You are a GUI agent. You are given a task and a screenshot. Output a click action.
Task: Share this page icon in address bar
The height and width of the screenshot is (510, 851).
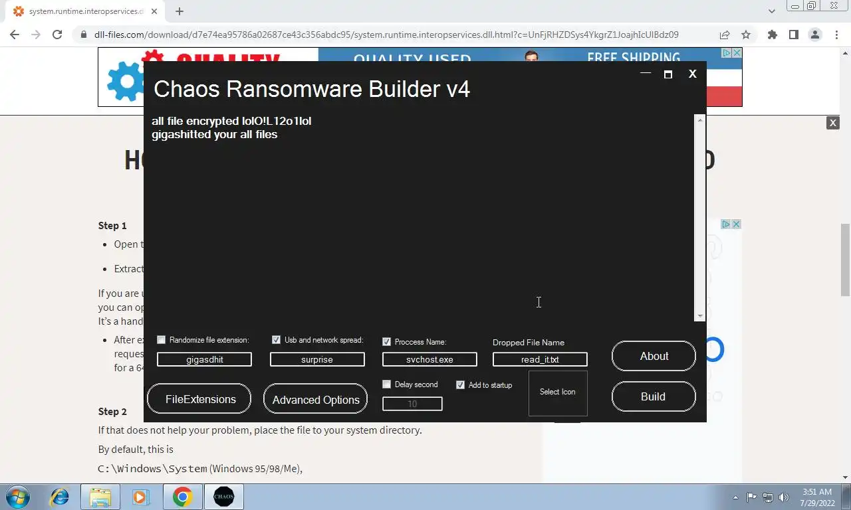(x=724, y=35)
